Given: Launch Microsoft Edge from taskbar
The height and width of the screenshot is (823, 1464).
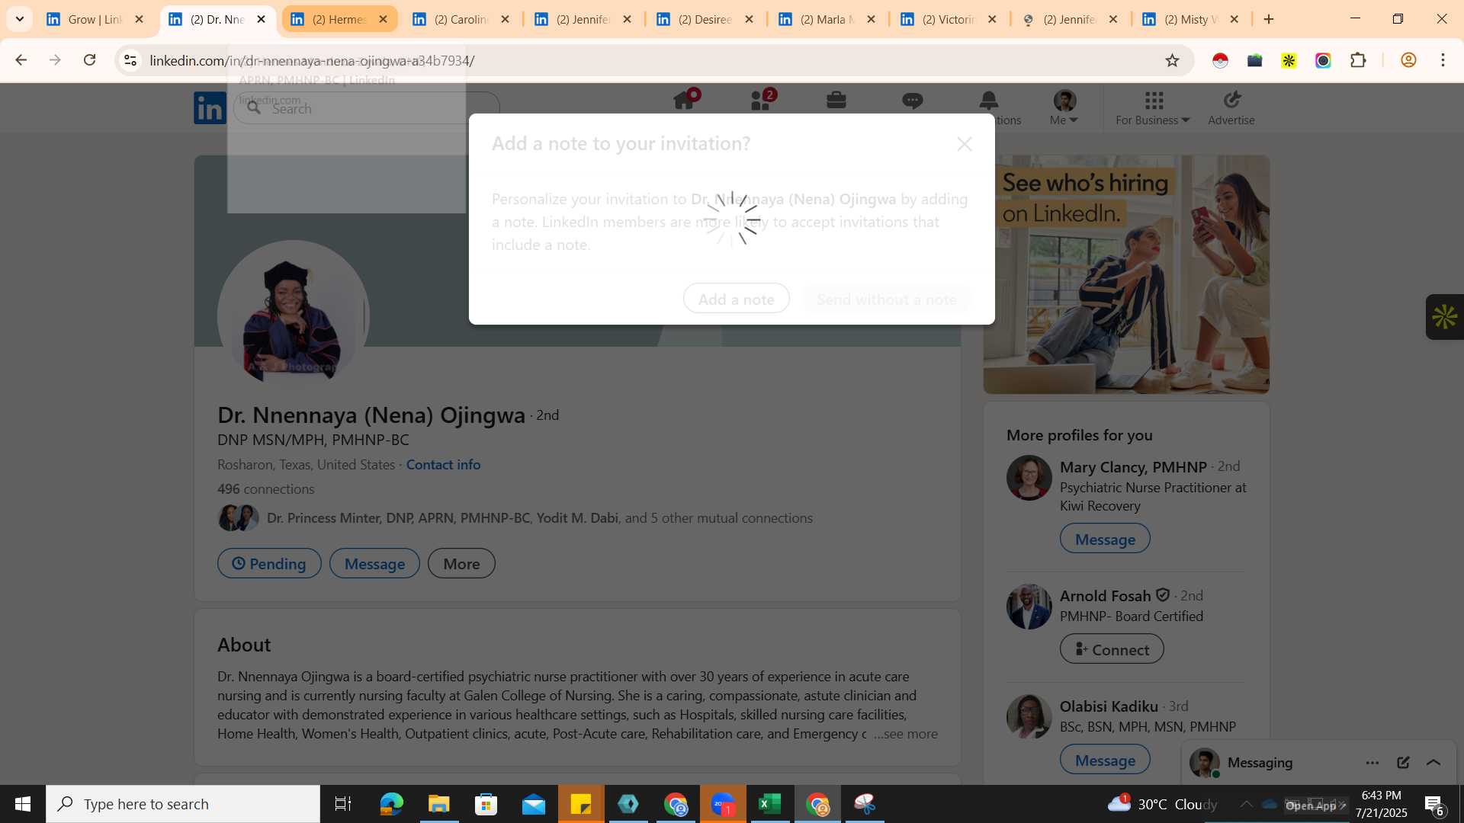Looking at the screenshot, I should (391, 804).
